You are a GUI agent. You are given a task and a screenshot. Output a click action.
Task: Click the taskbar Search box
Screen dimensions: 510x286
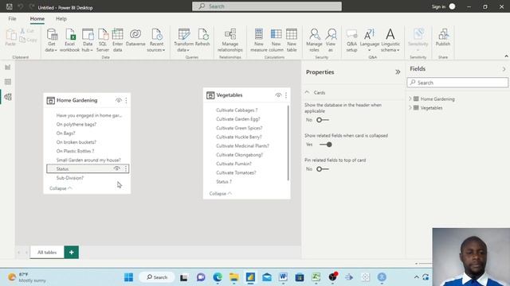click(x=157, y=277)
